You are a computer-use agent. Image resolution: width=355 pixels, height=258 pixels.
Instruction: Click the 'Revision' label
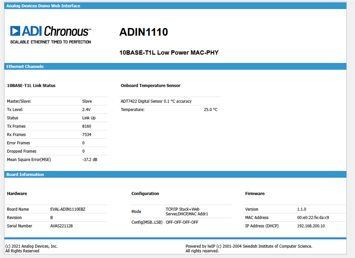(14, 218)
